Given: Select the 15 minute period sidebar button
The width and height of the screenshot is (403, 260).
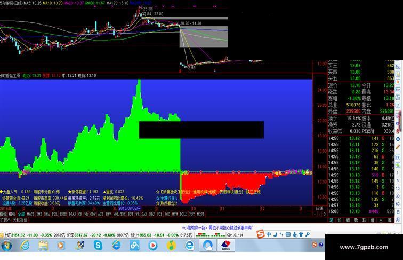Looking at the screenshot, I should click(398, 188).
